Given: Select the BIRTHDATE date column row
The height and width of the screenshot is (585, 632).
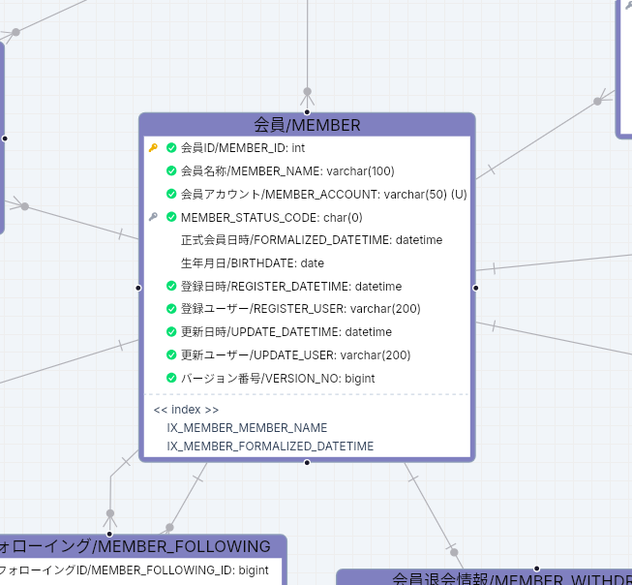Looking at the screenshot, I should coord(307,263).
